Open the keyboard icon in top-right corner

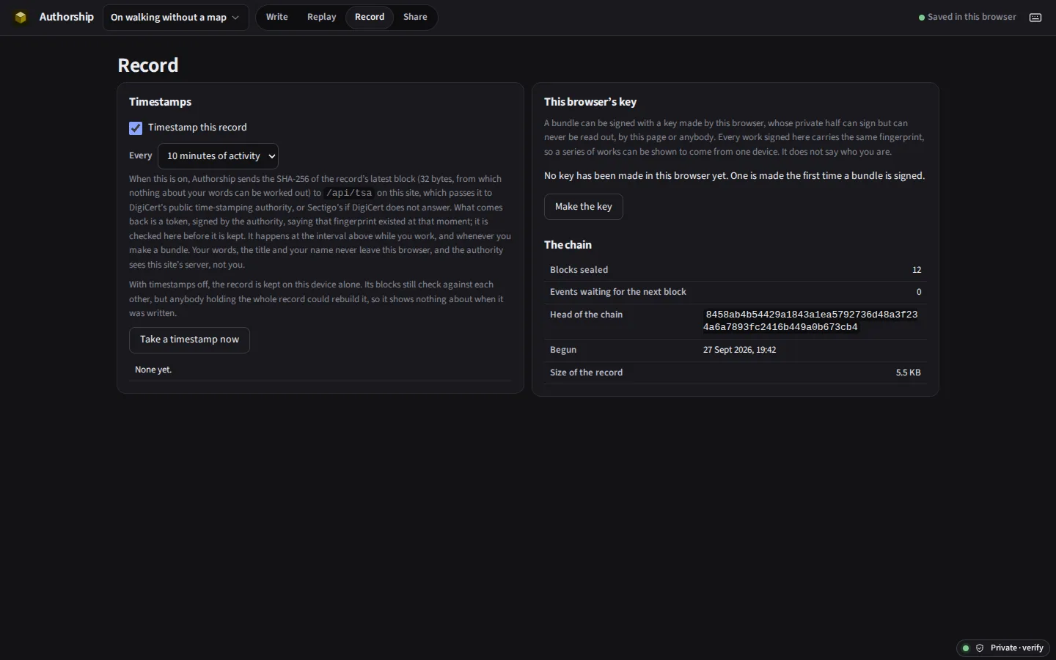point(1035,18)
